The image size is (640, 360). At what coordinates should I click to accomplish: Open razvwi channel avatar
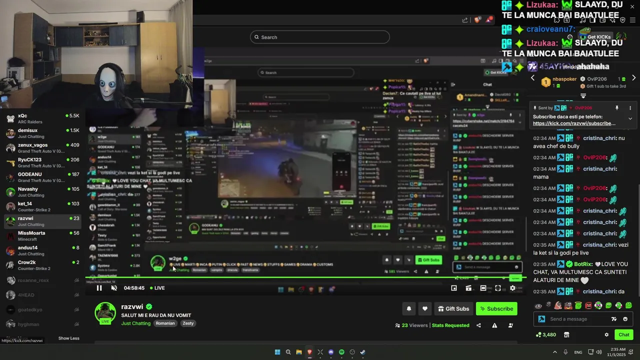coord(105,312)
